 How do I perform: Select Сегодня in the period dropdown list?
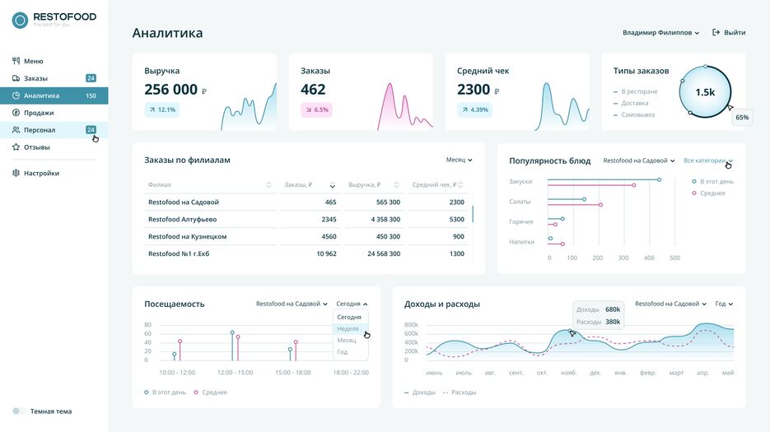351,317
